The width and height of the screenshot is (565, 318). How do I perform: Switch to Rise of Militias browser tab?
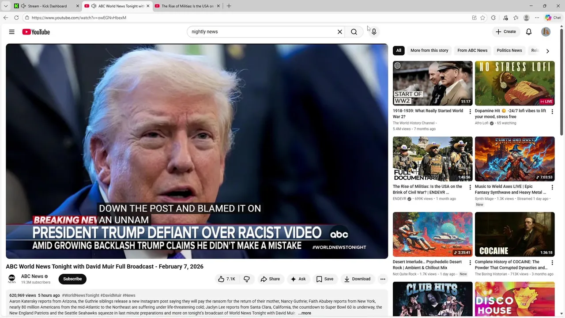click(x=187, y=6)
